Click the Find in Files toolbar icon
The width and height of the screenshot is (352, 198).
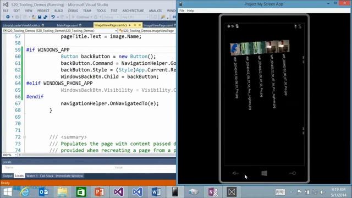pyautogui.click(x=163, y=17)
